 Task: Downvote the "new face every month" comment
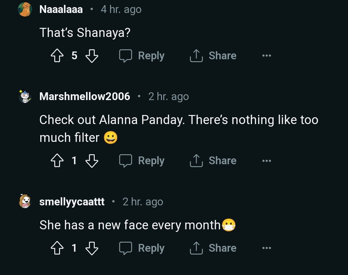click(92, 248)
